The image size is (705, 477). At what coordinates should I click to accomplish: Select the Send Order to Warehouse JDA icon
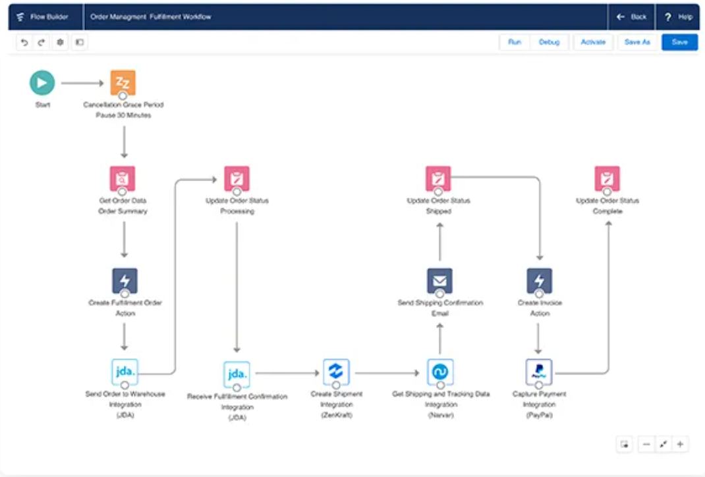125,372
